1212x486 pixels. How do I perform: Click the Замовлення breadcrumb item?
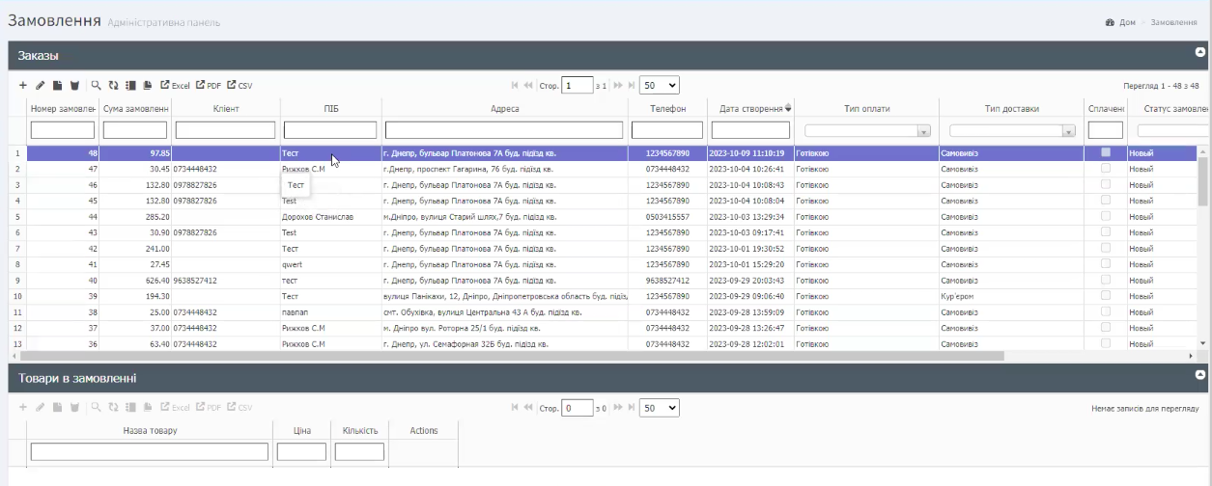(x=1173, y=21)
